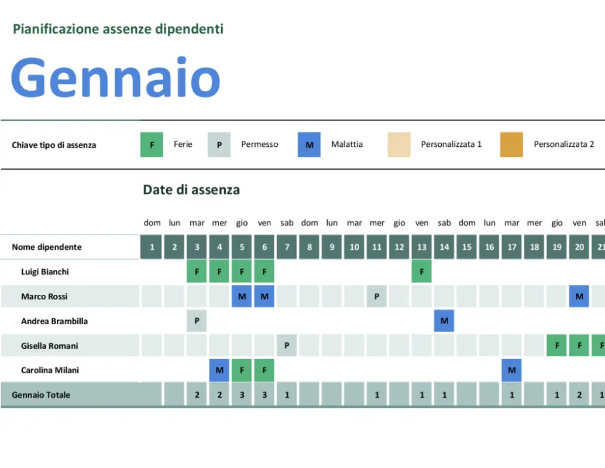605x468 pixels.
Task: Click day 3 header cell
Action: click(197, 247)
